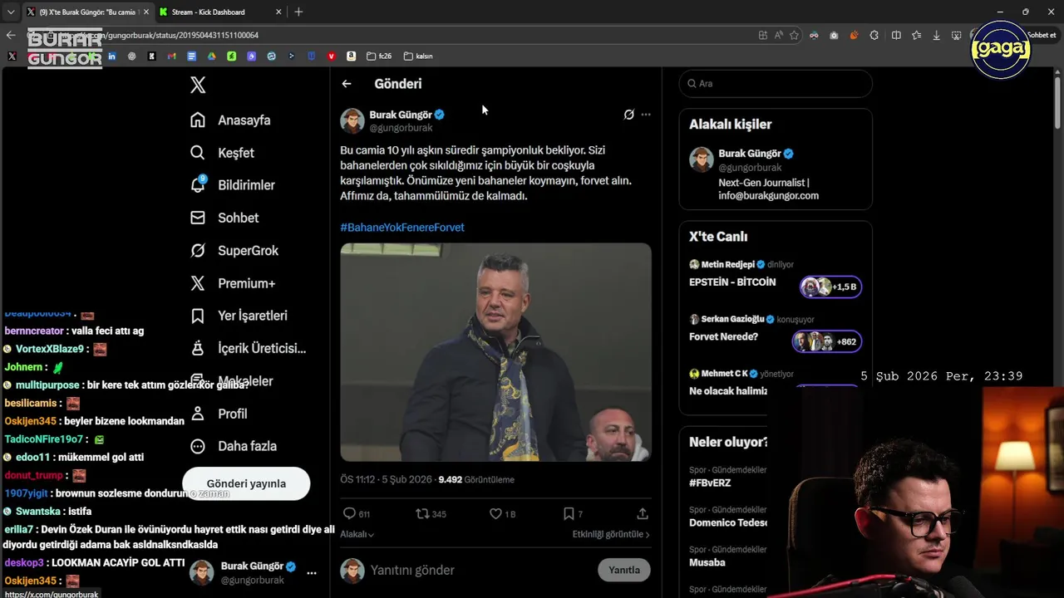Open Keşfet in the sidebar
This screenshot has width=1064, height=598.
click(x=222, y=153)
